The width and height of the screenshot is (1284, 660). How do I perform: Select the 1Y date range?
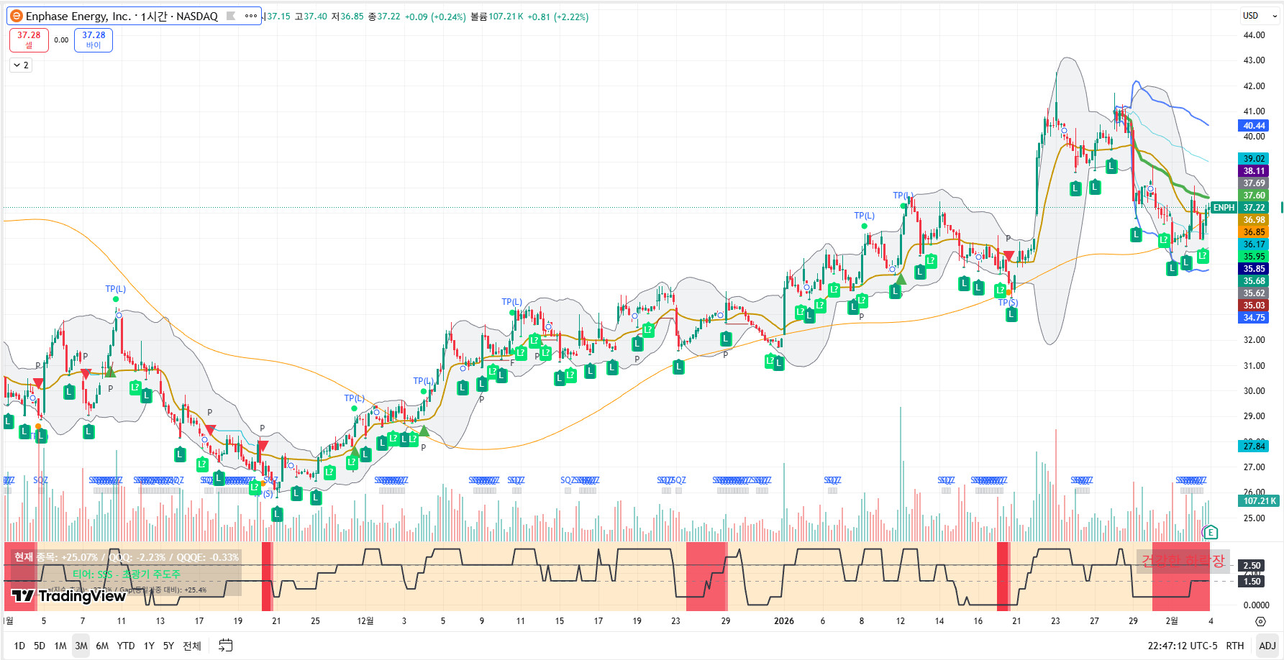coord(149,646)
